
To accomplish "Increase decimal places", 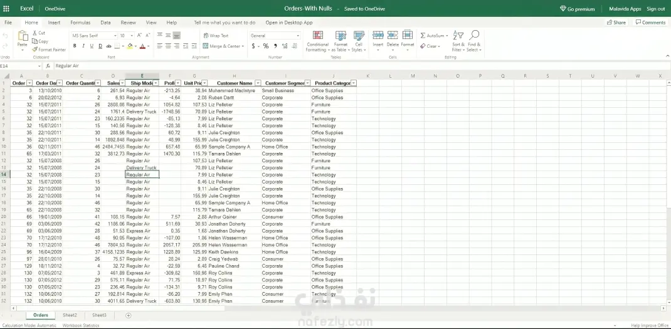I will [x=284, y=46].
